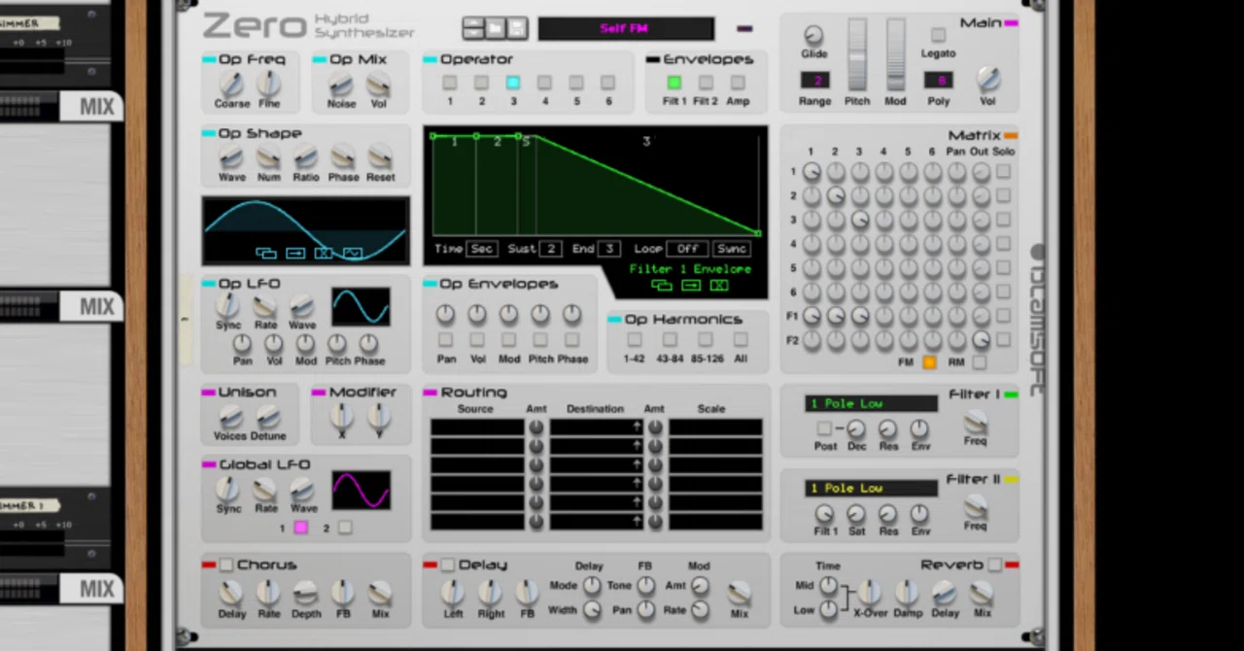Enable the Reverb effect checkbox
This screenshot has height=651, width=1244.
pyautogui.click(x=994, y=565)
